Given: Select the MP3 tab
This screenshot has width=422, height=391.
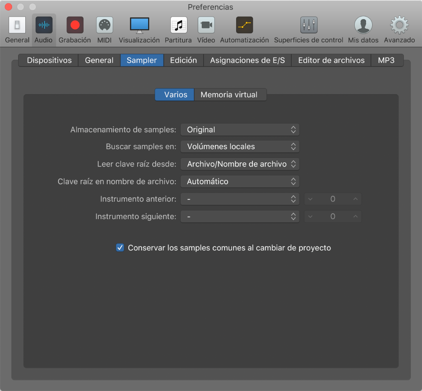Looking at the screenshot, I should 386,60.
